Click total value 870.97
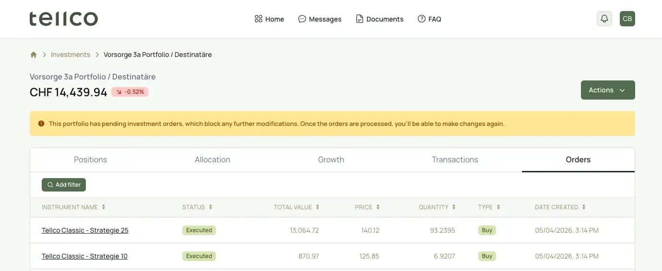 coord(308,256)
